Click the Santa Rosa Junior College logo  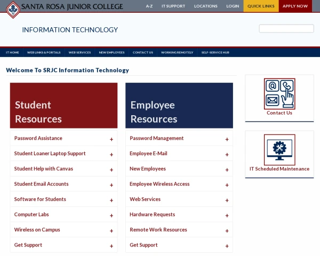pos(65,7)
